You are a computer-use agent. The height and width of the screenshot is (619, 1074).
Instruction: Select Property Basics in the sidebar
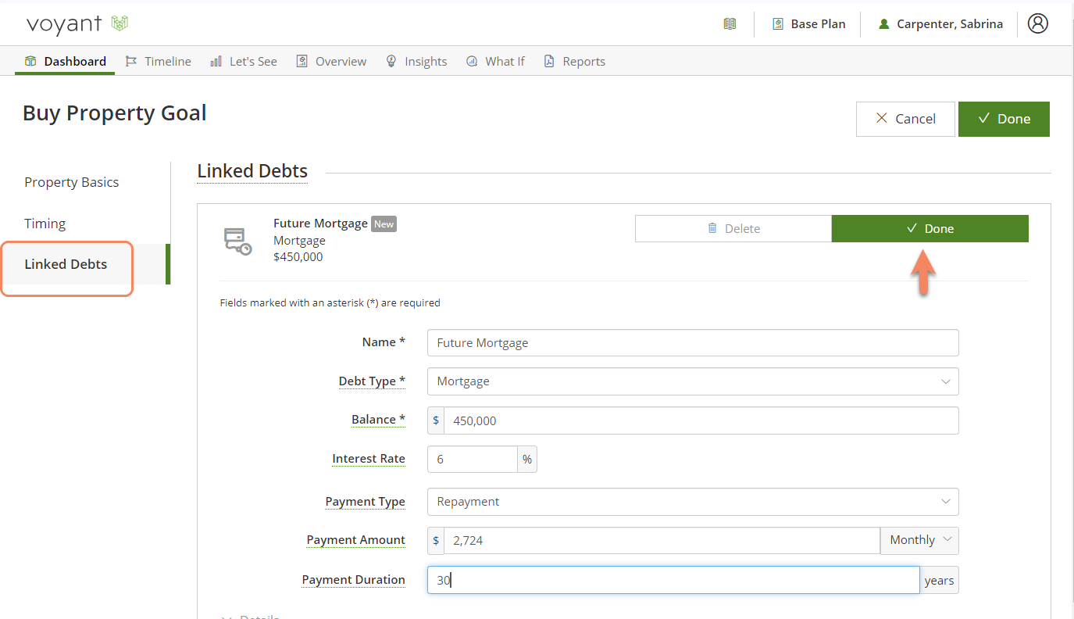(x=72, y=182)
